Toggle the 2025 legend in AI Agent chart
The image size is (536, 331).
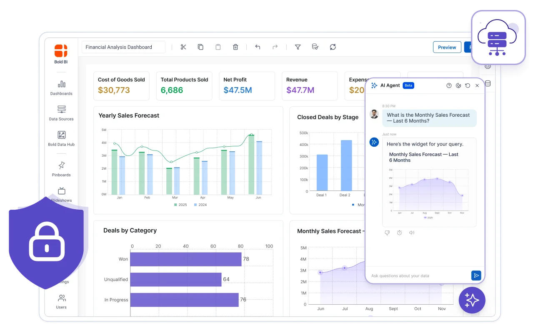click(x=428, y=218)
